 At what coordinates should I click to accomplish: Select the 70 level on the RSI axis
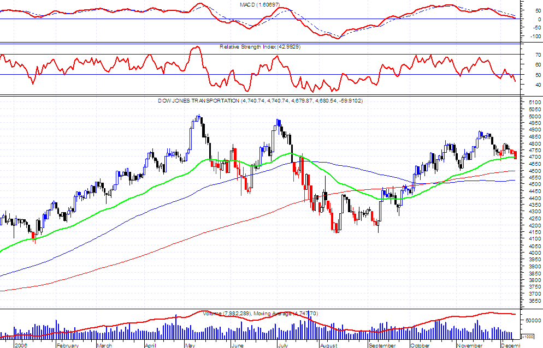pyautogui.click(x=538, y=55)
